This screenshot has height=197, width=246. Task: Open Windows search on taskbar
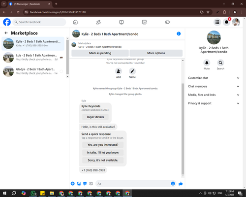pyautogui.click(x=14, y=193)
